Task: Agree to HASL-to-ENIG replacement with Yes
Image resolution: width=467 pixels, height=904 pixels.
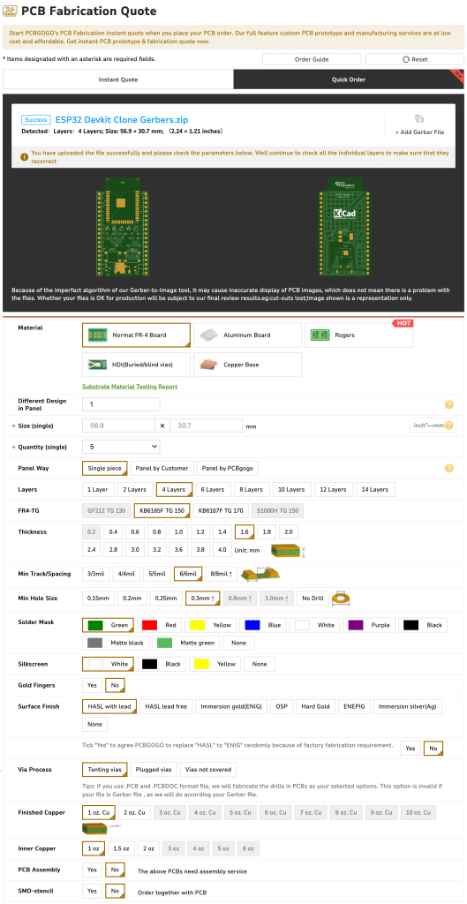Action: click(x=410, y=748)
